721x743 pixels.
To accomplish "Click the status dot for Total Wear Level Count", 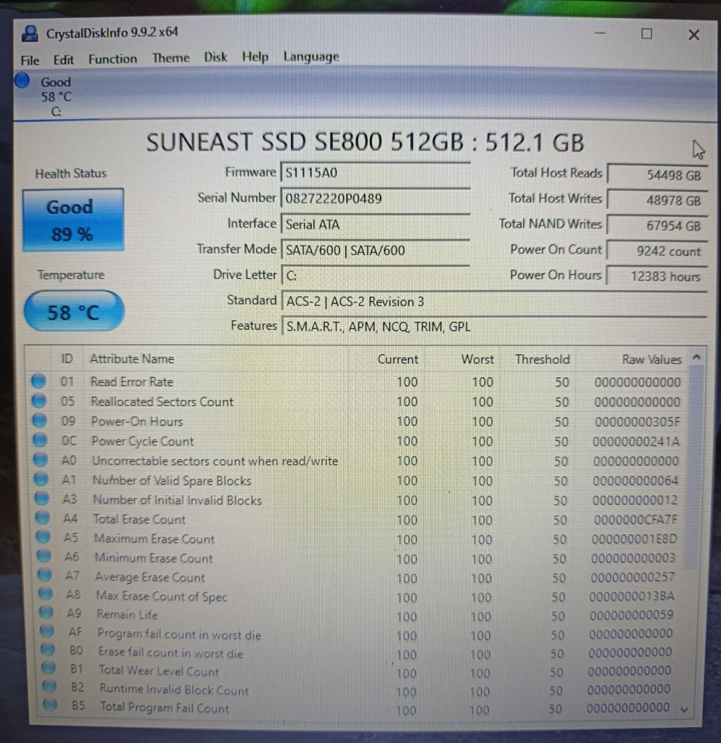I will coord(49,668).
